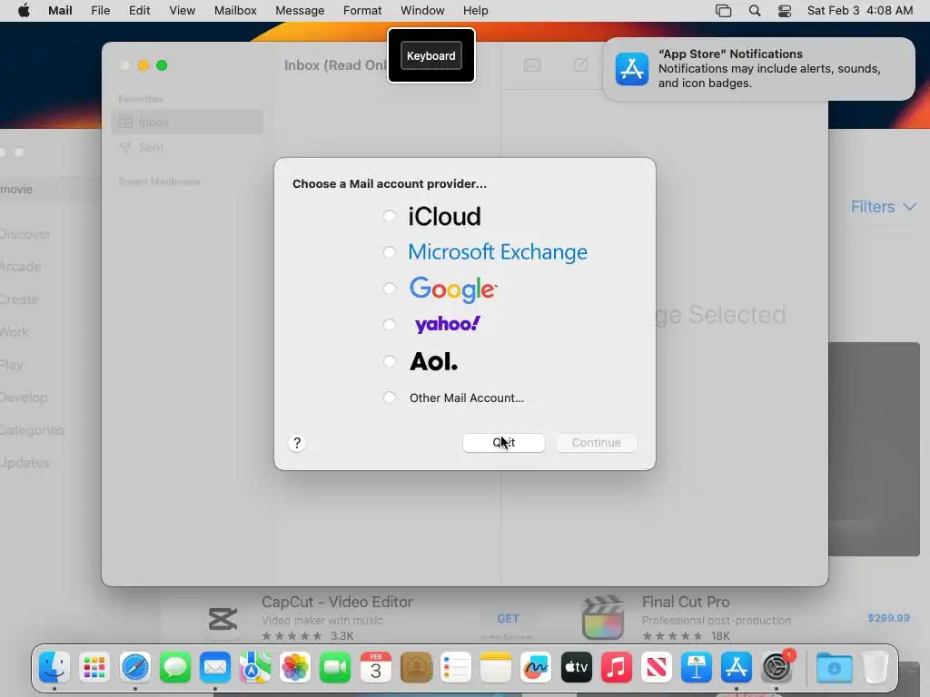Viewport: 930px width, 697px height.
Task: Open the View menu
Action: click(x=182, y=11)
